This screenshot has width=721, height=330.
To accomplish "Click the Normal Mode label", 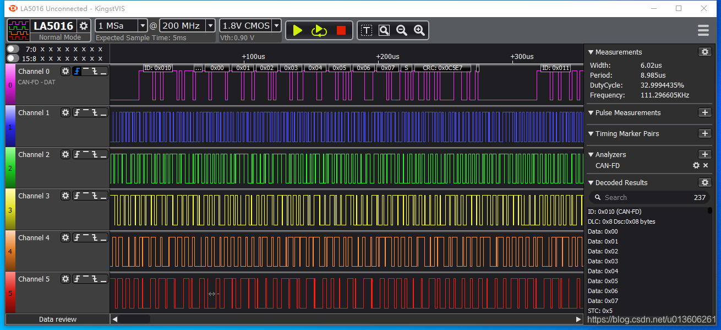I will [60, 37].
